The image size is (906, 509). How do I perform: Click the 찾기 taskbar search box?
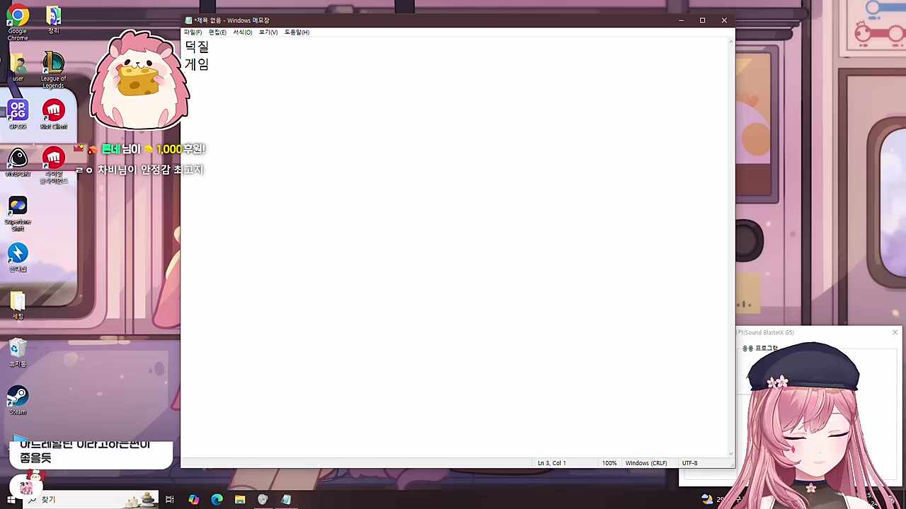coord(91,500)
